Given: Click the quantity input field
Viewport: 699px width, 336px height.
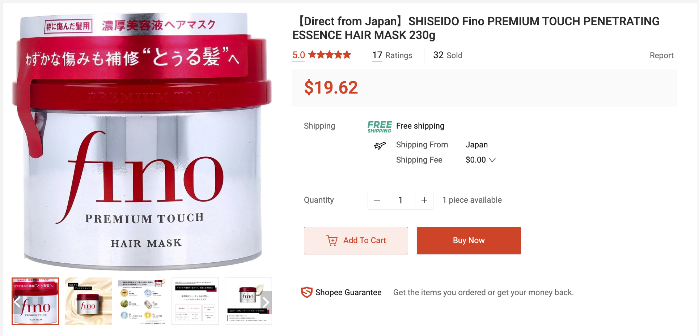Looking at the screenshot, I should click(x=401, y=200).
